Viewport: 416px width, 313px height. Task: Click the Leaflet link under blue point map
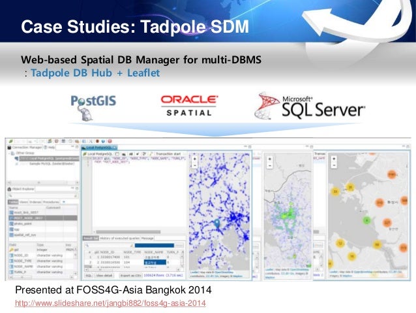pyautogui.click(x=195, y=272)
